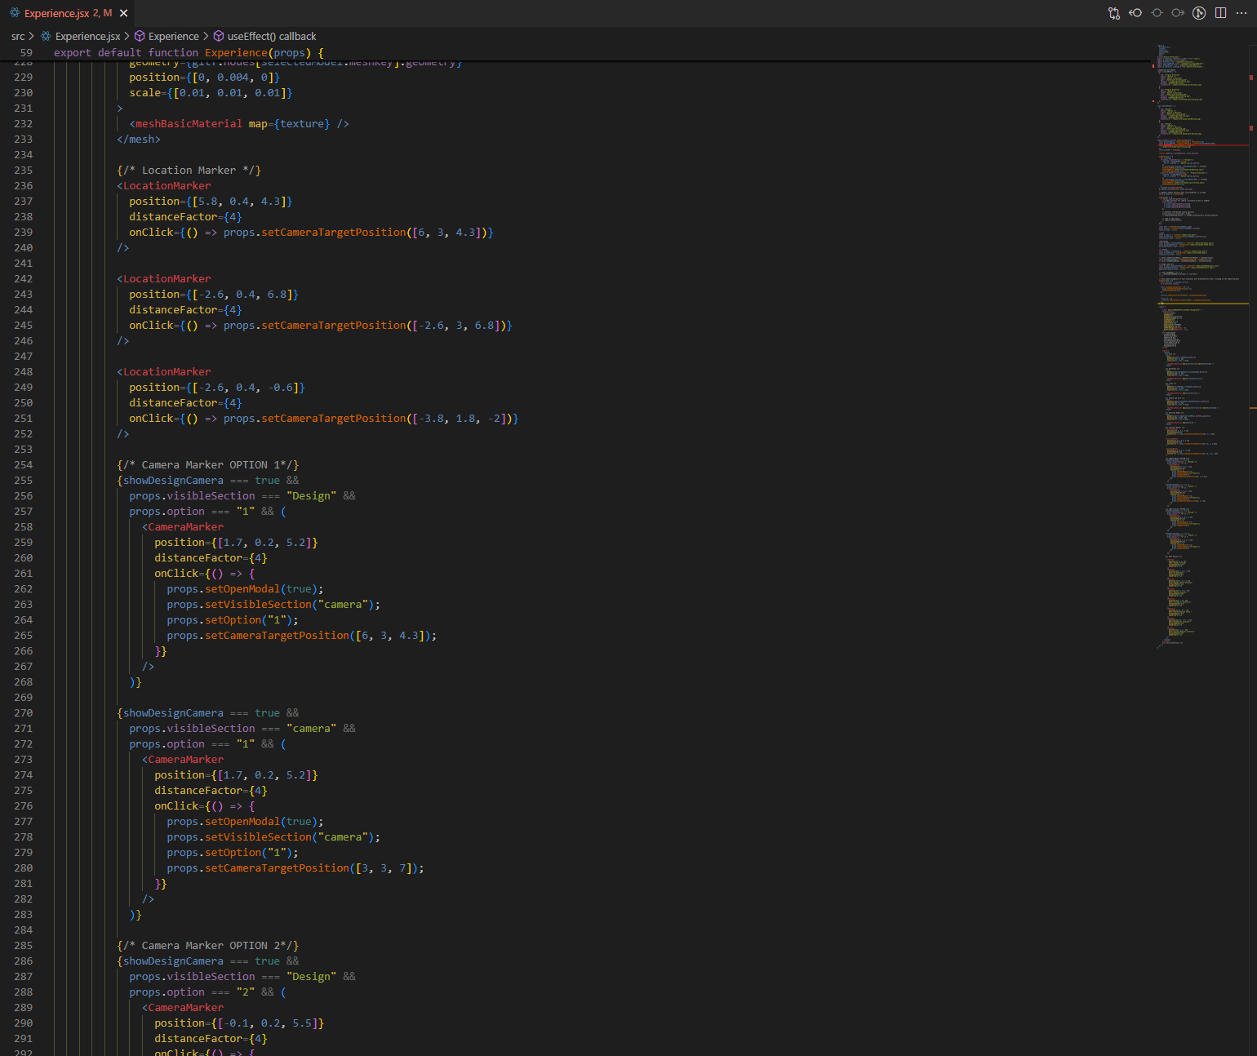Click the Open Changes compare icon
The width and height of the screenshot is (1257, 1056).
coord(1113,13)
